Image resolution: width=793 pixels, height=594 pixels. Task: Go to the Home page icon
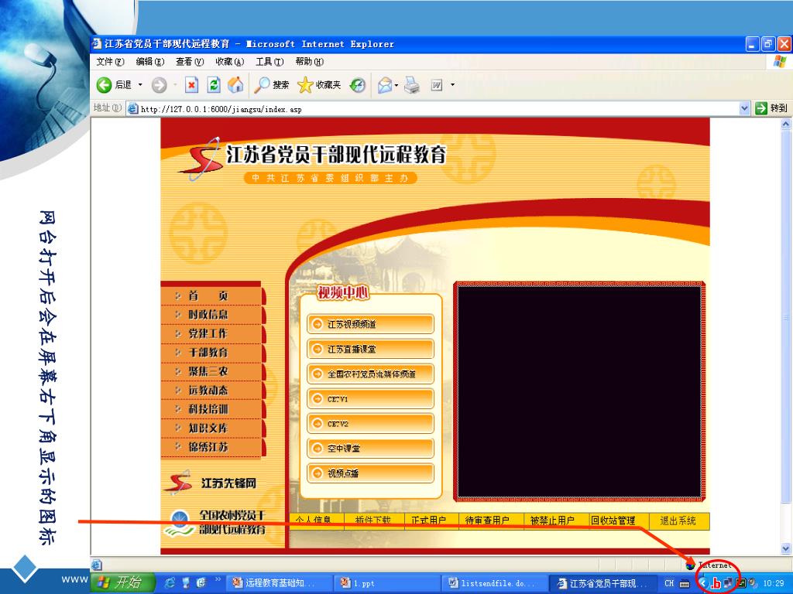[x=235, y=85]
